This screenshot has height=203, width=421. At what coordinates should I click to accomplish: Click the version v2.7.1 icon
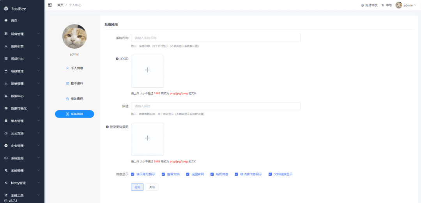tap(6, 201)
